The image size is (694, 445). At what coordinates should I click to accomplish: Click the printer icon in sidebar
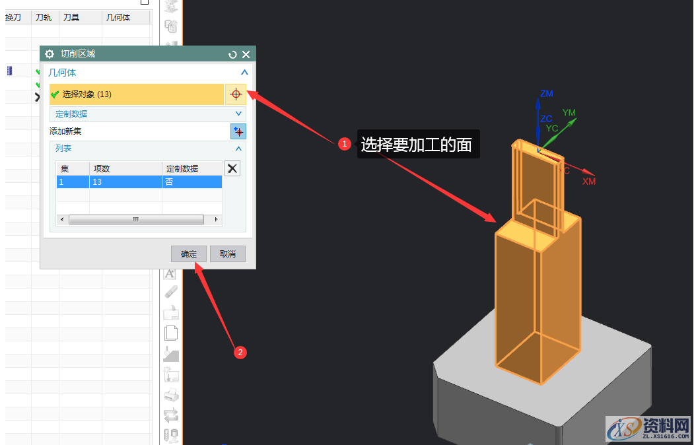point(170,395)
